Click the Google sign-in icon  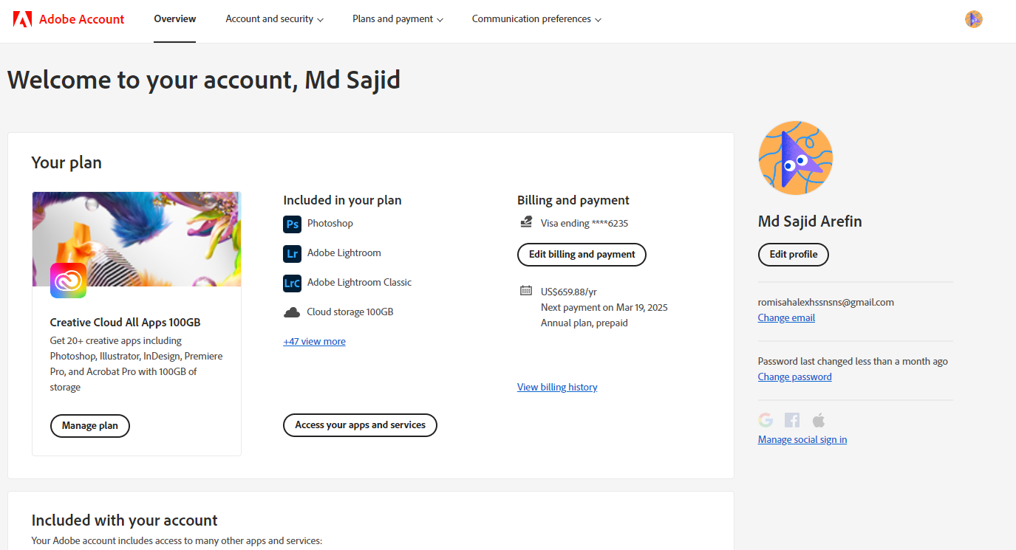click(766, 420)
